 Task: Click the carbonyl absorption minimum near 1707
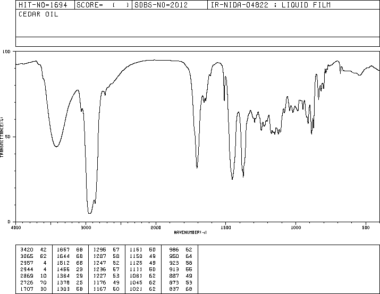coord(197,167)
